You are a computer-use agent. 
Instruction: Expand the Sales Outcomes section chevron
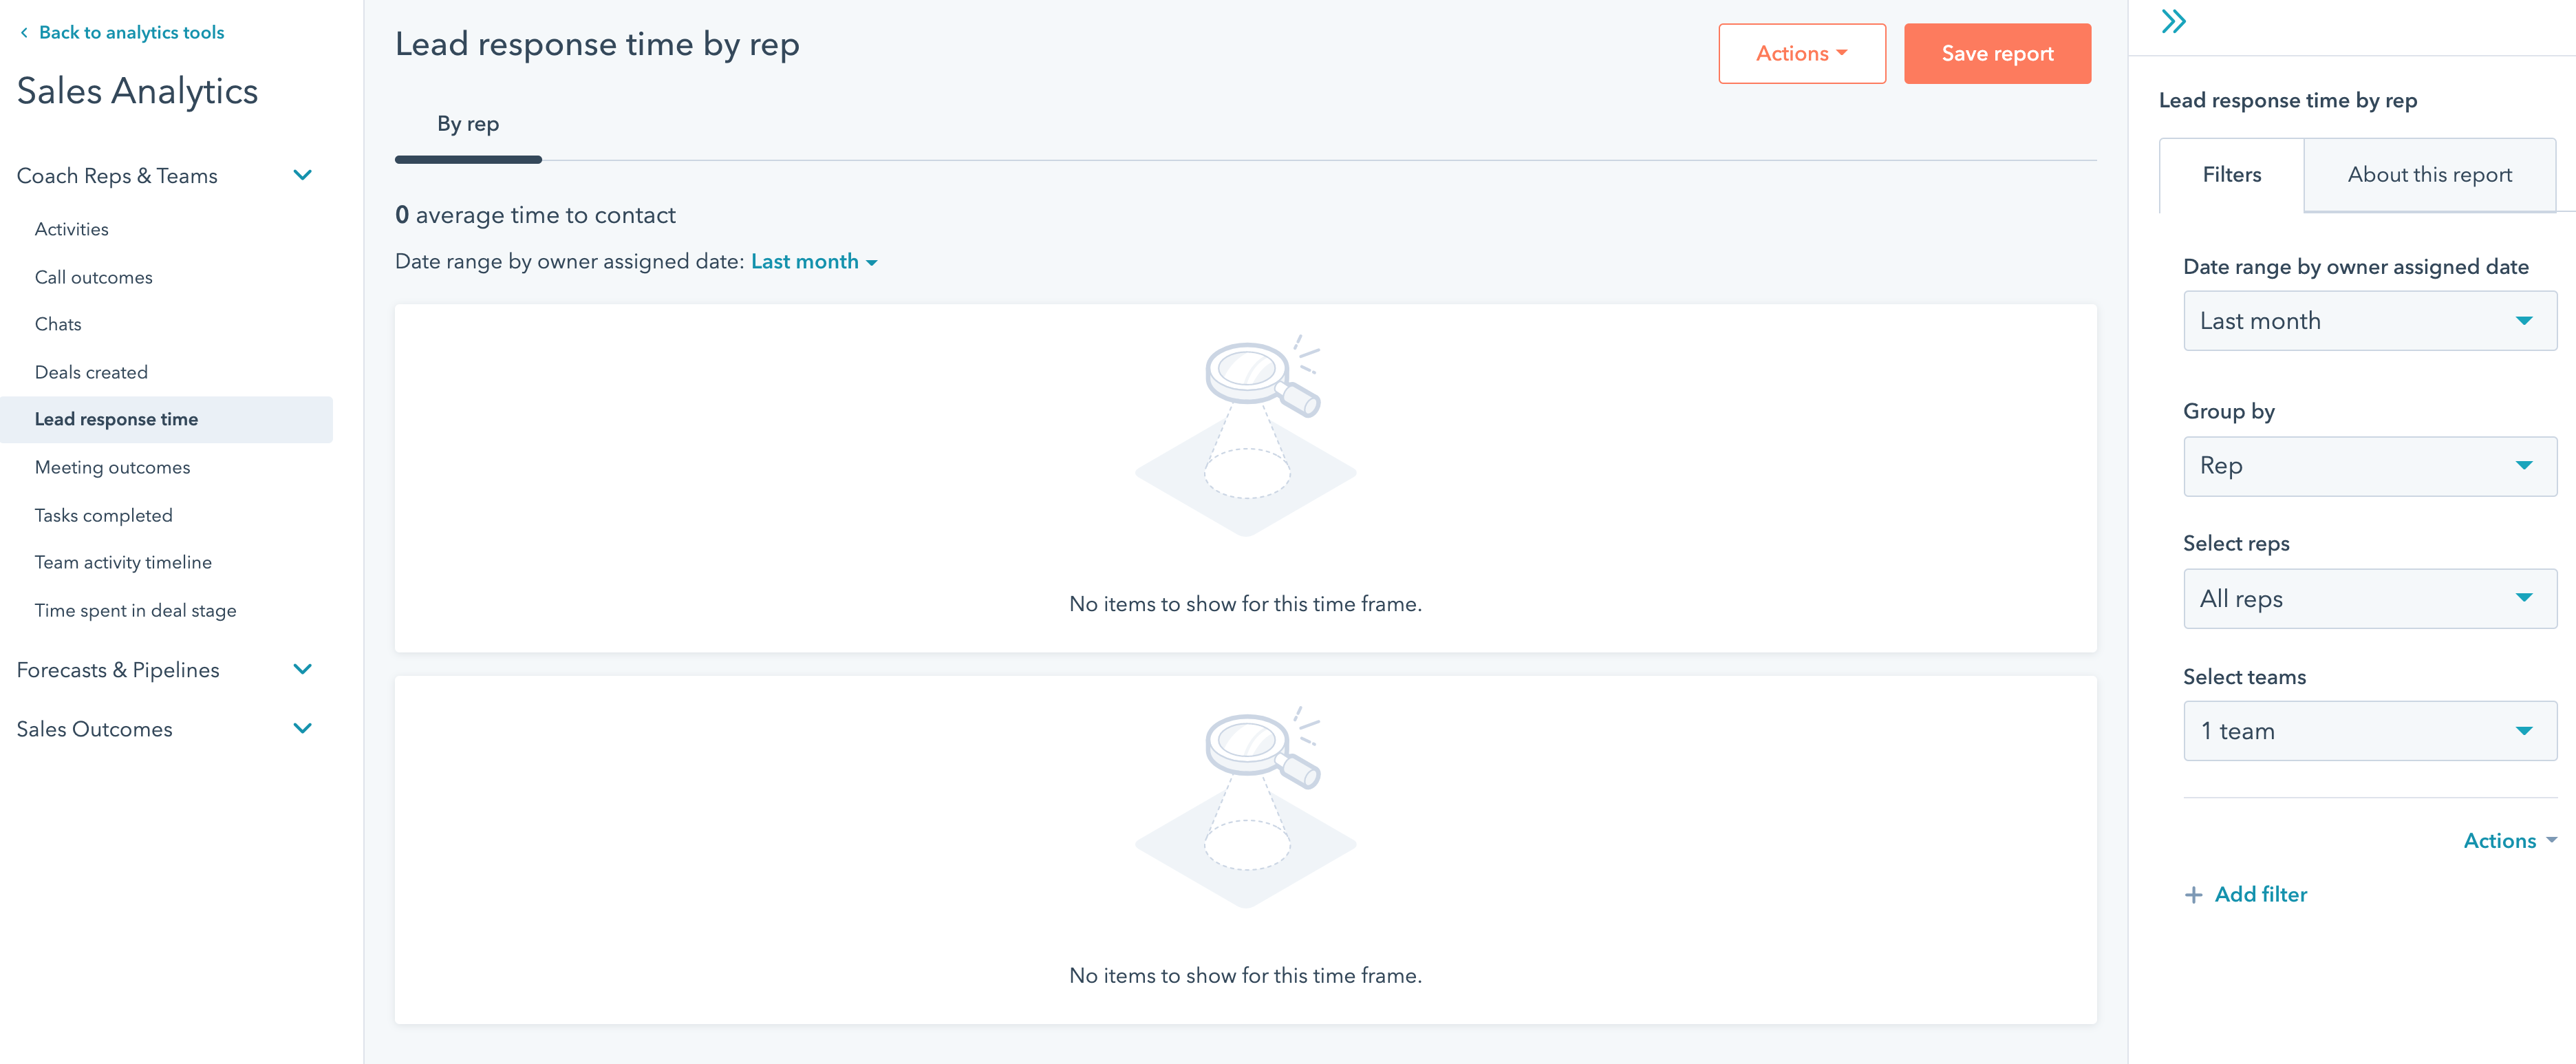coord(302,728)
